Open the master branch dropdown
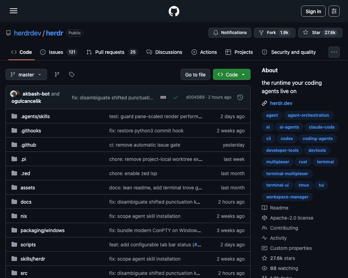 pyautogui.click(x=26, y=74)
